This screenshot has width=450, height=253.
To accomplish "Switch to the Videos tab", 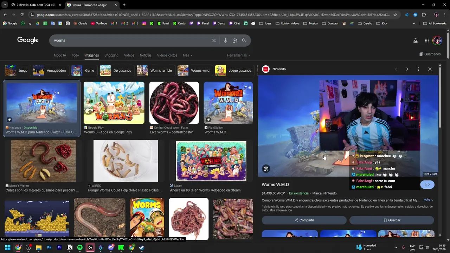I will tap(129, 55).
